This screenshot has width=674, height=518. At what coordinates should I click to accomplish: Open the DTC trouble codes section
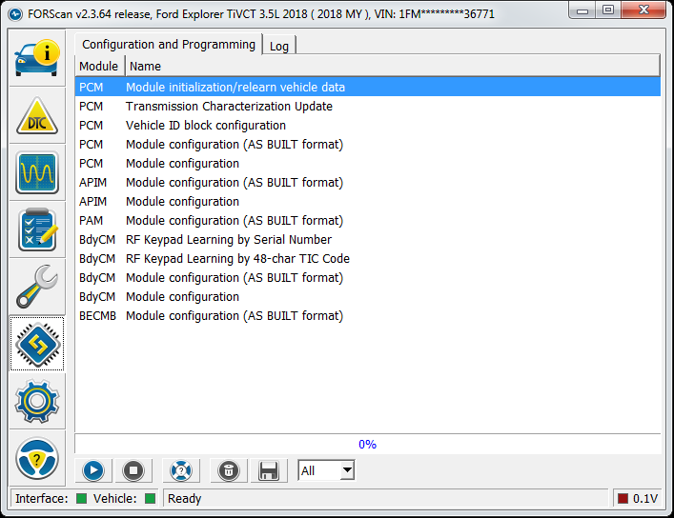click(x=37, y=115)
